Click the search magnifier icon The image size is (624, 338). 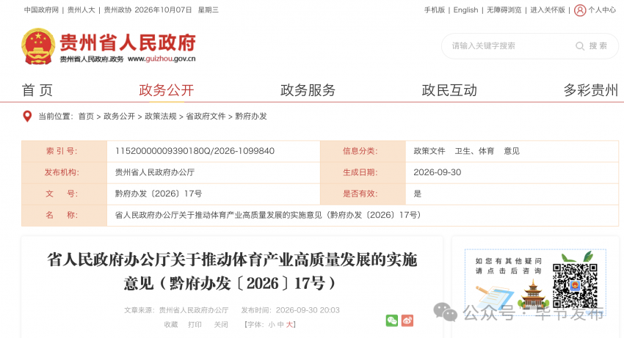pyautogui.click(x=580, y=46)
